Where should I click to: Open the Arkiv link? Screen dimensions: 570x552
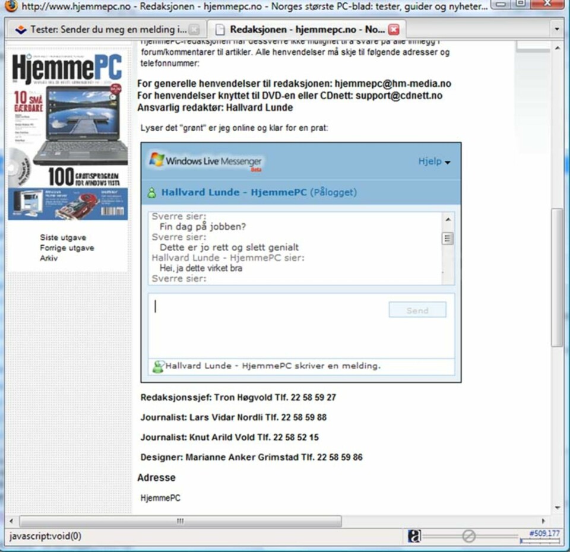pyautogui.click(x=49, y=258)
